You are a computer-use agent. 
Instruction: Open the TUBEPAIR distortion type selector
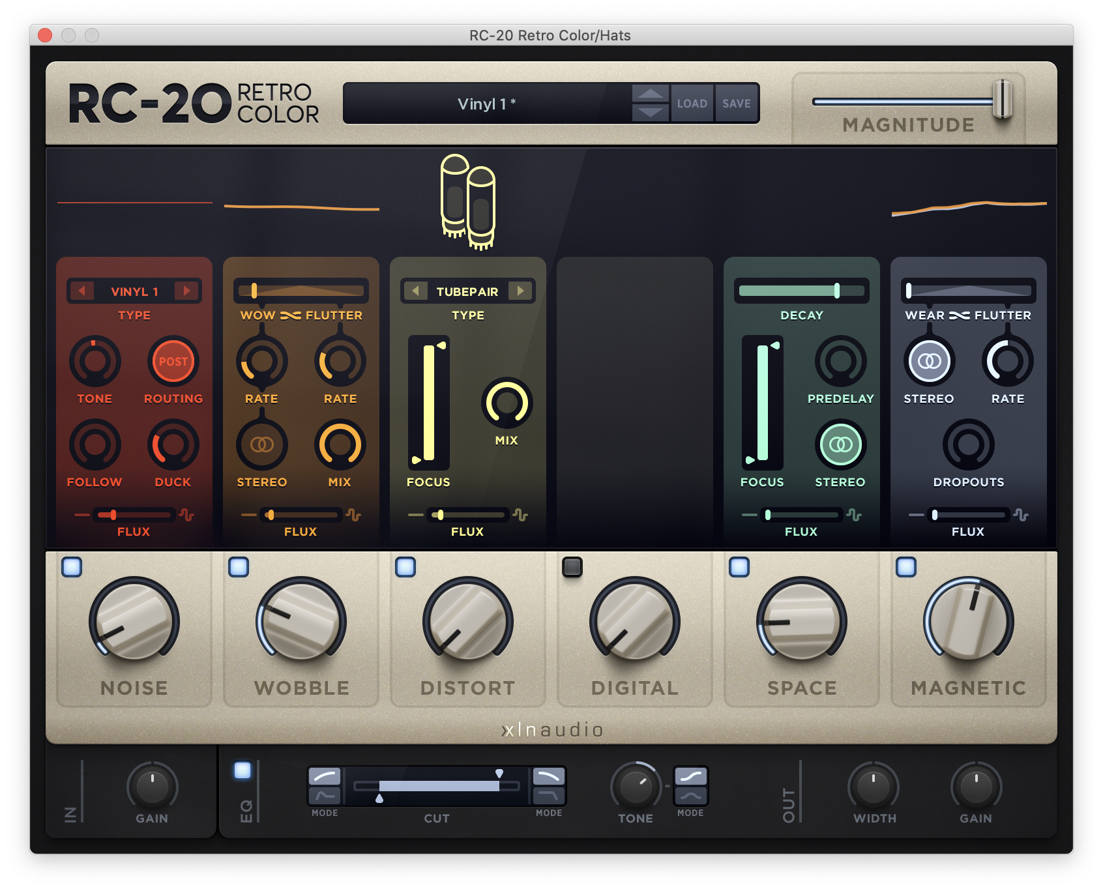467,291
